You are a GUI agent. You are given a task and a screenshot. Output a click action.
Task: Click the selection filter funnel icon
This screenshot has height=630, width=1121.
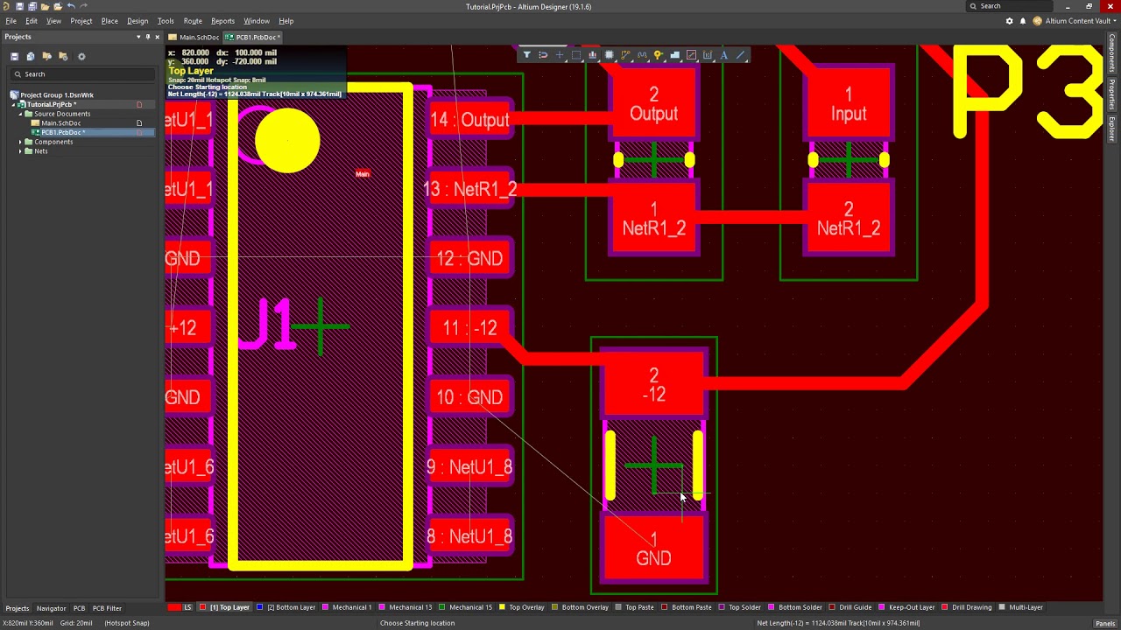(526, 55)
